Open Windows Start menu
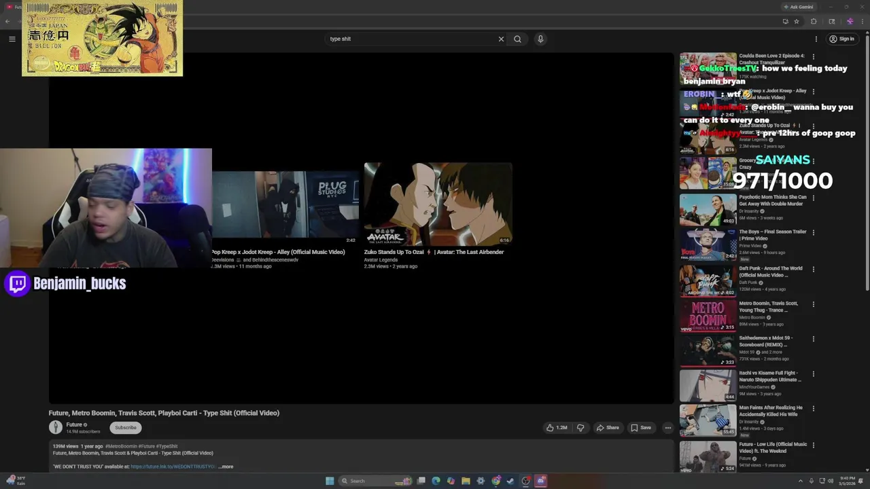 pyautogui.click(x=330, y=481)
